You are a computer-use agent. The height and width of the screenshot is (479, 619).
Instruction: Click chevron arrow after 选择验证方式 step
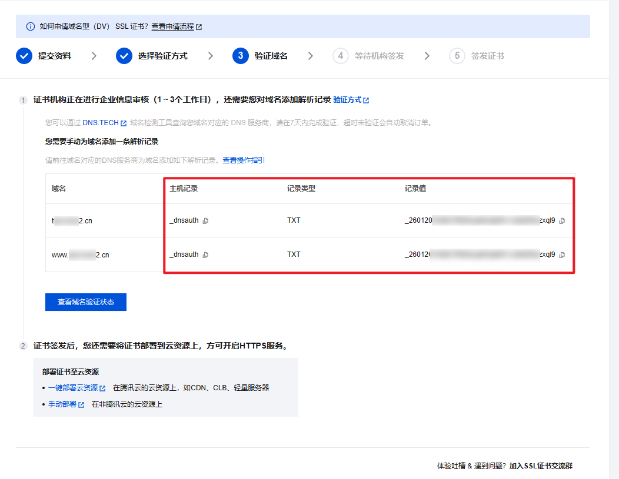[x=211, y=56]
